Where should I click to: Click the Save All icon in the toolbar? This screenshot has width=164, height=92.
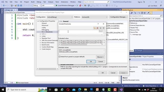click(21, 5)
